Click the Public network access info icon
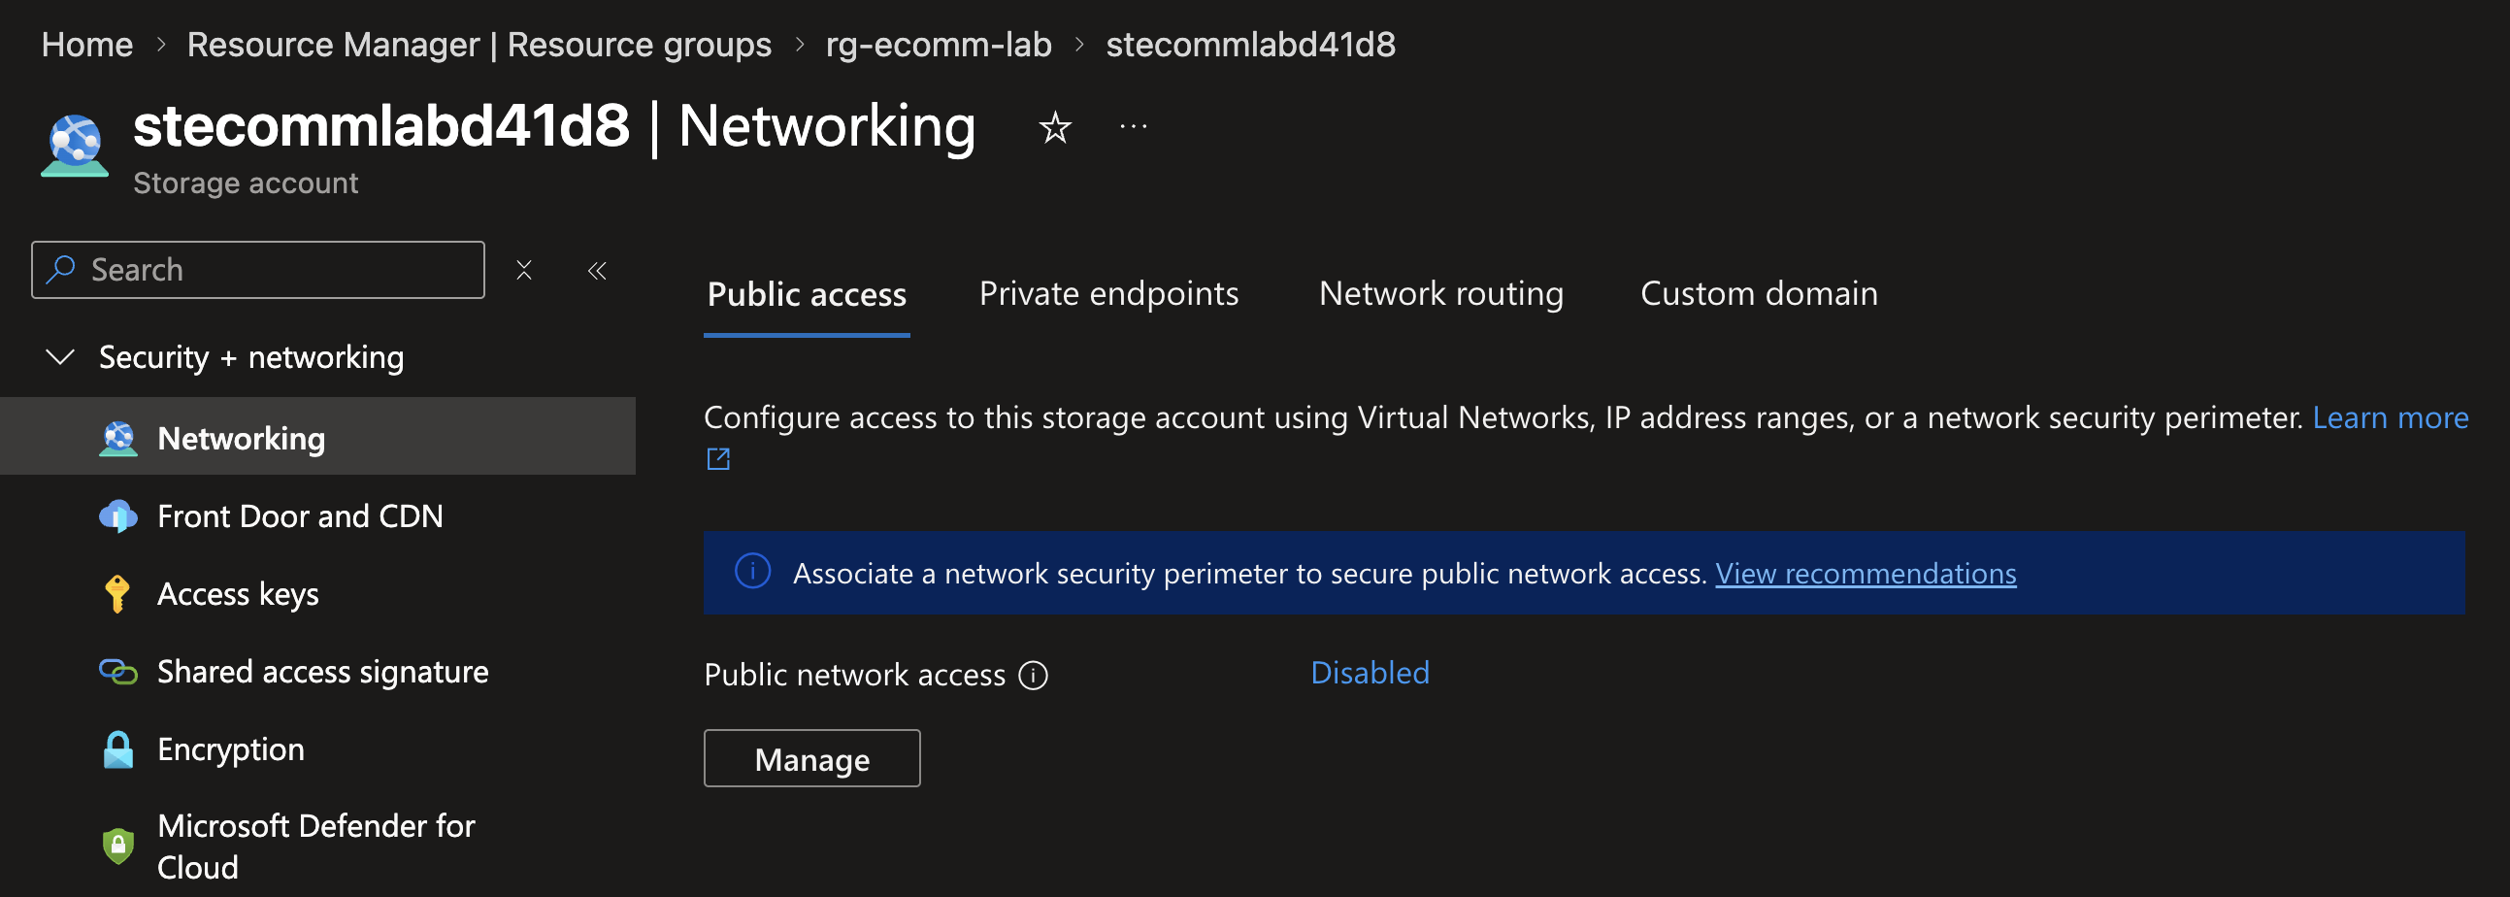The width and height of the screenshot is (2510, 897). coord(1033,675)
